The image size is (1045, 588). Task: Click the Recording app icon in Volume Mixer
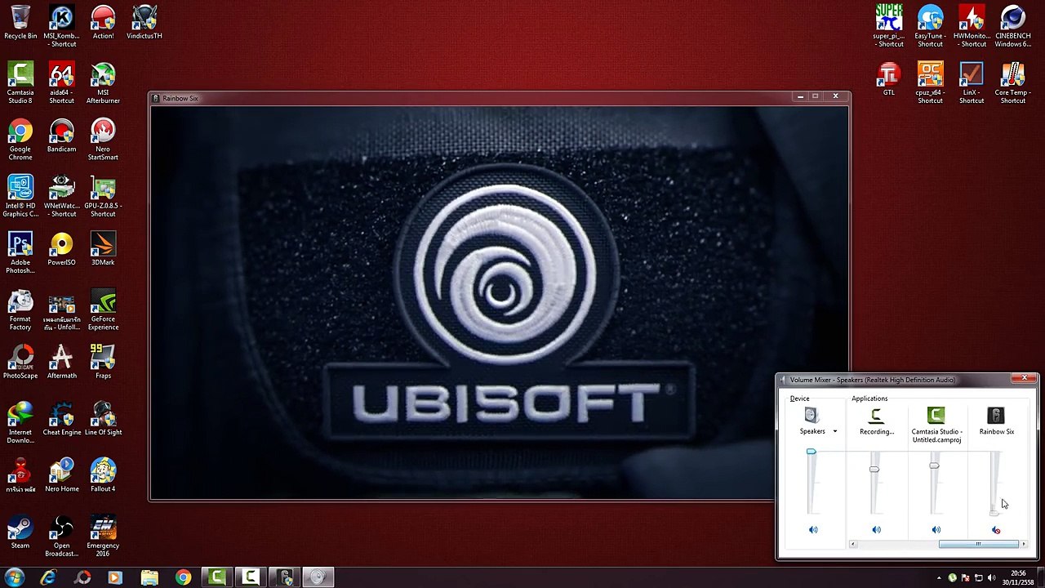[876, 416]
